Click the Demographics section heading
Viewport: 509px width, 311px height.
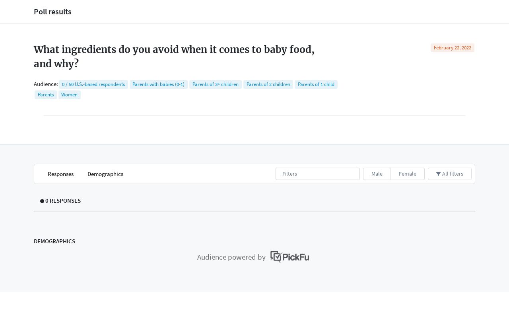coord(54,241)
